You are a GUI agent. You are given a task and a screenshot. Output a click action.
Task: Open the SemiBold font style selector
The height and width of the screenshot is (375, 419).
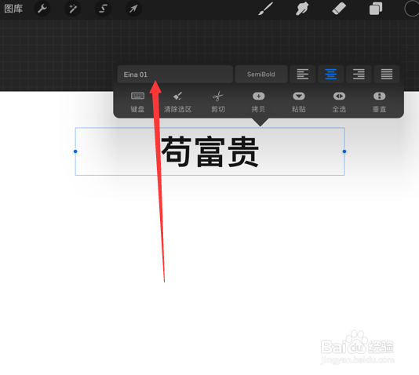261,75
